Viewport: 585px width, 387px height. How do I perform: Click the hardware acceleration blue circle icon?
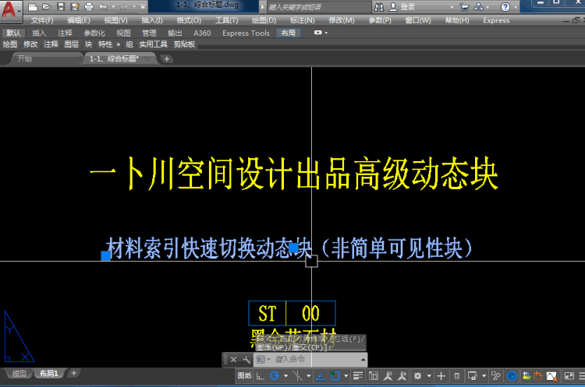tap(512, 376)
